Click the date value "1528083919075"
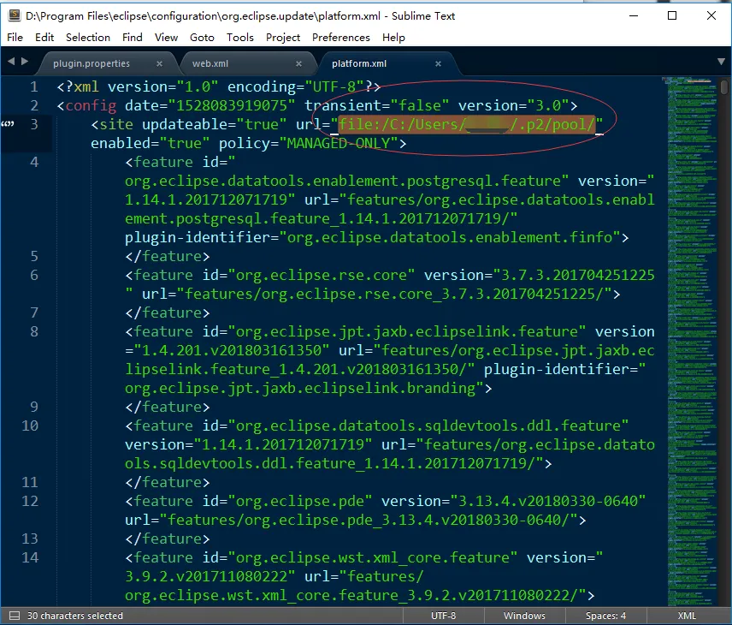732x625 pixels. (x=232, y=105)
